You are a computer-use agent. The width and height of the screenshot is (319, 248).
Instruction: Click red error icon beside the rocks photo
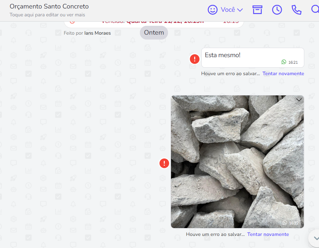coord(164,163)
